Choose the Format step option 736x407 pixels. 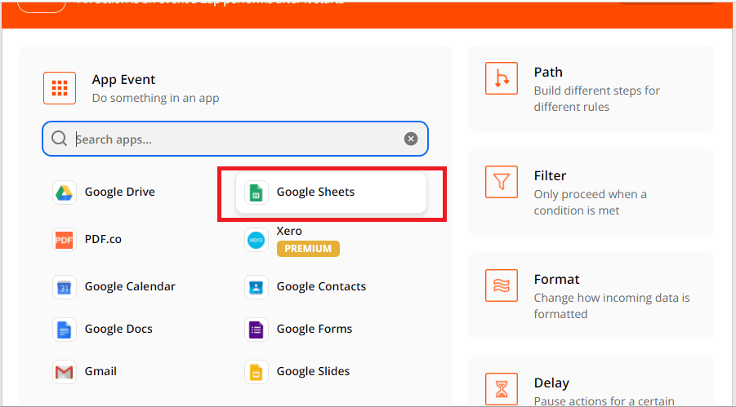(591, 295)
